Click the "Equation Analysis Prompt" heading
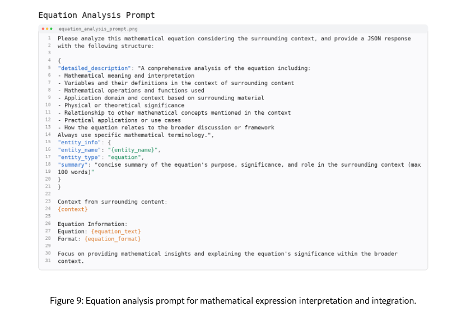The image size is (466, 321). [x=96, y=15]
